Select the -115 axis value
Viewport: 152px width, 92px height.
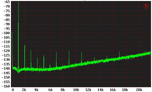(x=6, y=46)
